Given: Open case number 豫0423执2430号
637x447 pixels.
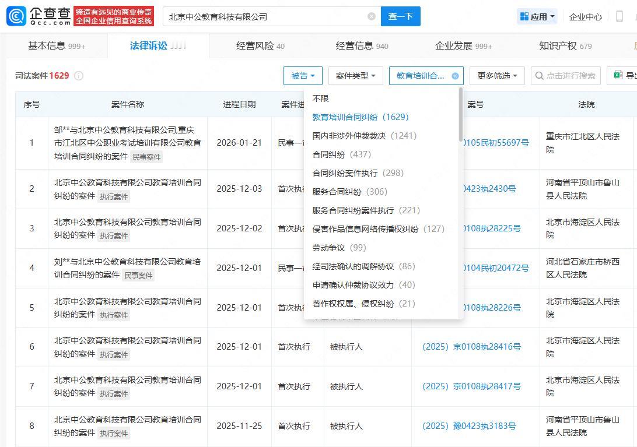Looking at the screenshot, I should pos(489,189).
